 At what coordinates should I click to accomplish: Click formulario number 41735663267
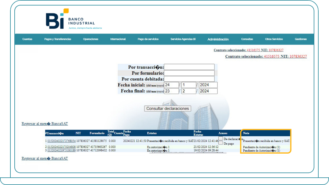[x=99, y=147]
